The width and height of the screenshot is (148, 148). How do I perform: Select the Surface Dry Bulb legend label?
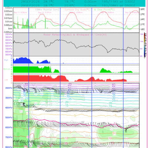coord(78,10)
